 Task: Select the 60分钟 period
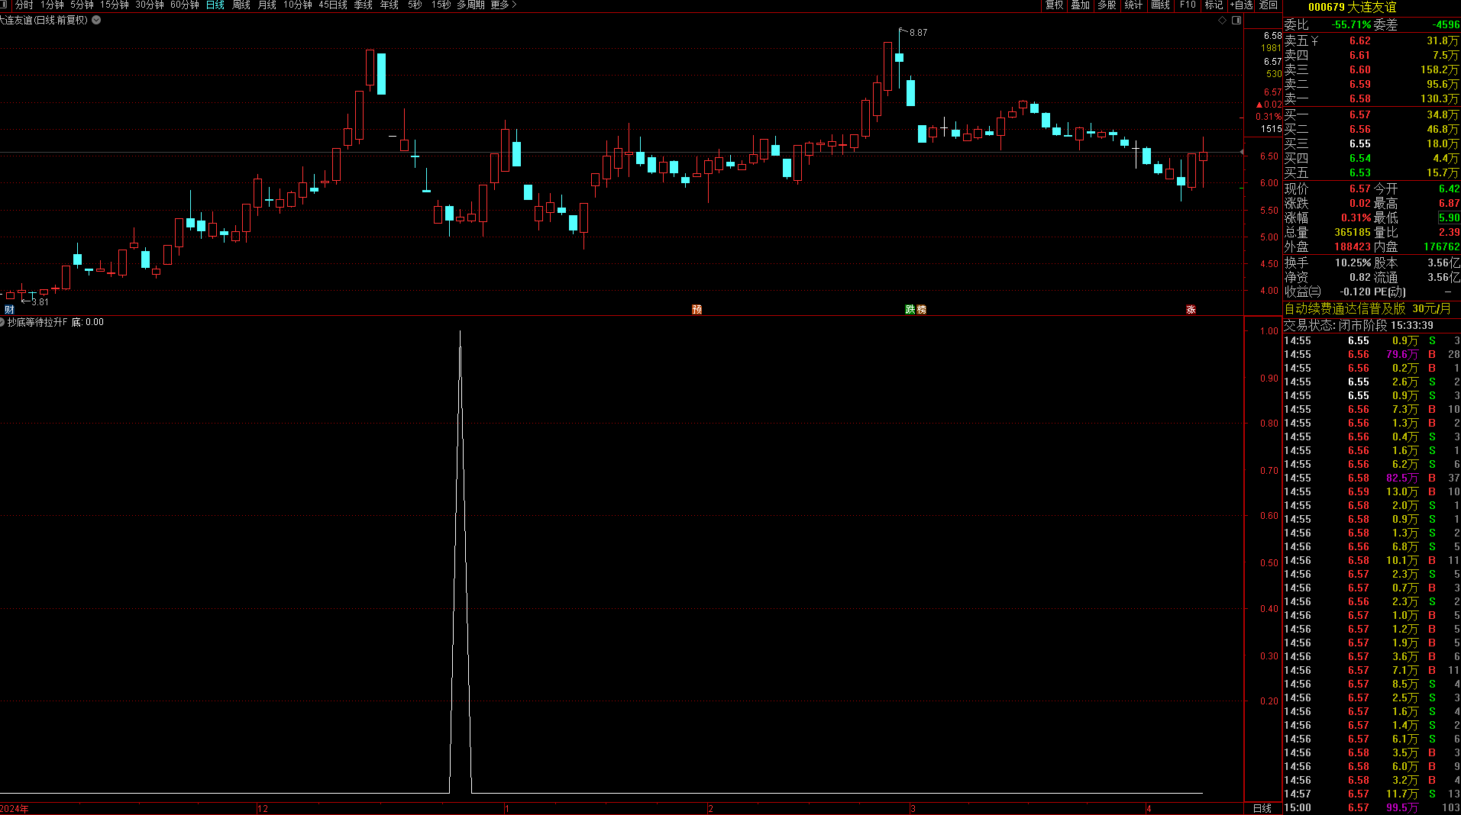point(185,5)
